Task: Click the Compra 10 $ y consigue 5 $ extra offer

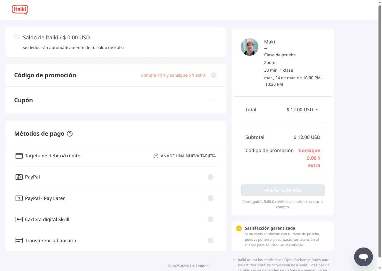Action: coord(173,75)
